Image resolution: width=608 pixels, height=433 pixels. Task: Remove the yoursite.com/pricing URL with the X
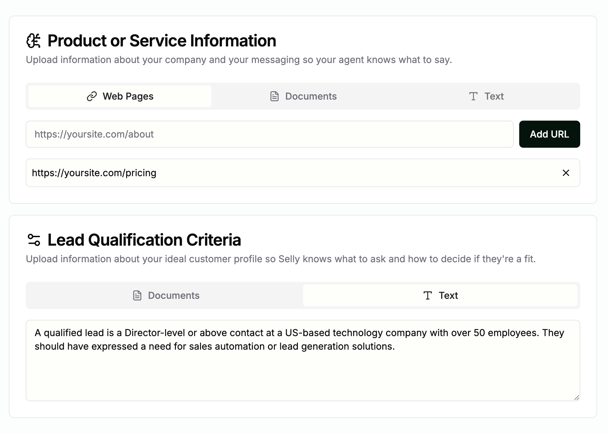pos(566,173)
